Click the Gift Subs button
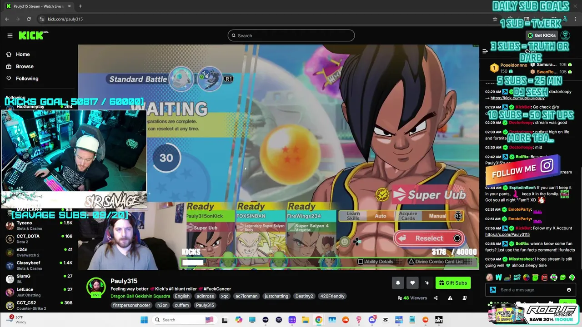 tap(453, 283)
